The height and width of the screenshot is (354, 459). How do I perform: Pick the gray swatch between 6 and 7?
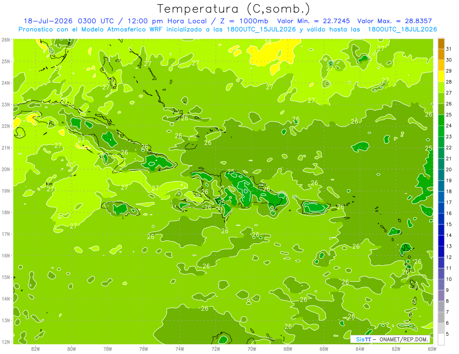click(x=441, y=317)
